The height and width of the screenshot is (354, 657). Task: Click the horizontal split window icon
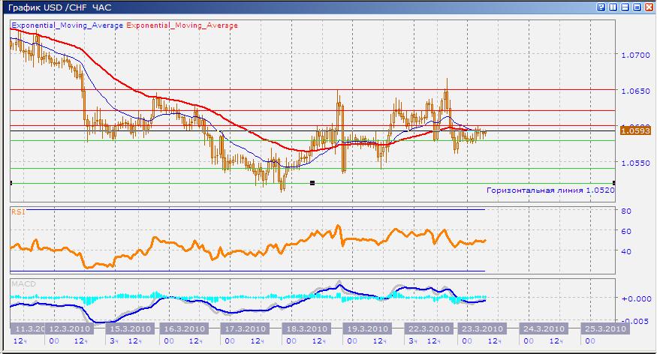point(625,7)
